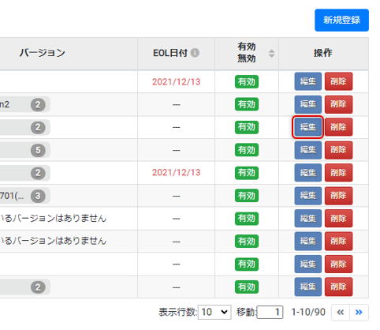380x330 pixels.
Task: Click the first red 2021/12/13 EOL date
Action: point(176,82)
